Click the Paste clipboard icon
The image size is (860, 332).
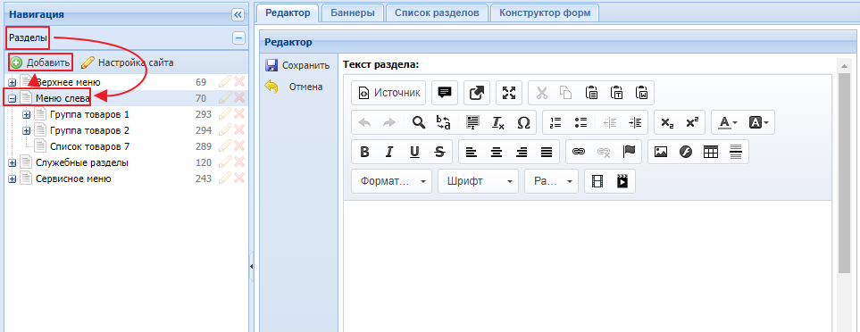pos(592,93)
